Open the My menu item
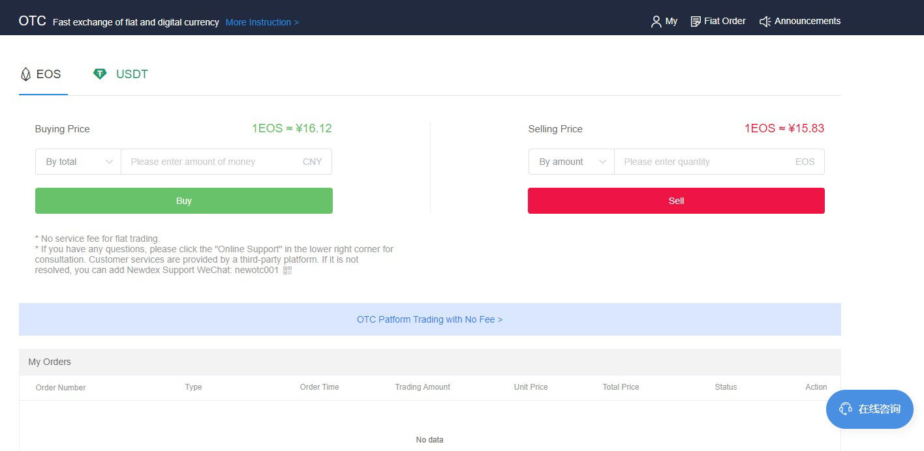Image resolution: width=924 pixels, height=451 pixels. (x=664, y=22)
